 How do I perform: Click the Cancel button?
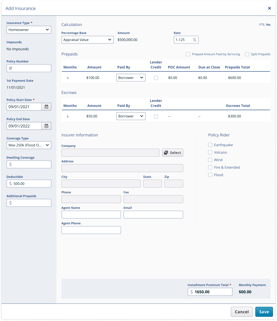click(242, 312)
